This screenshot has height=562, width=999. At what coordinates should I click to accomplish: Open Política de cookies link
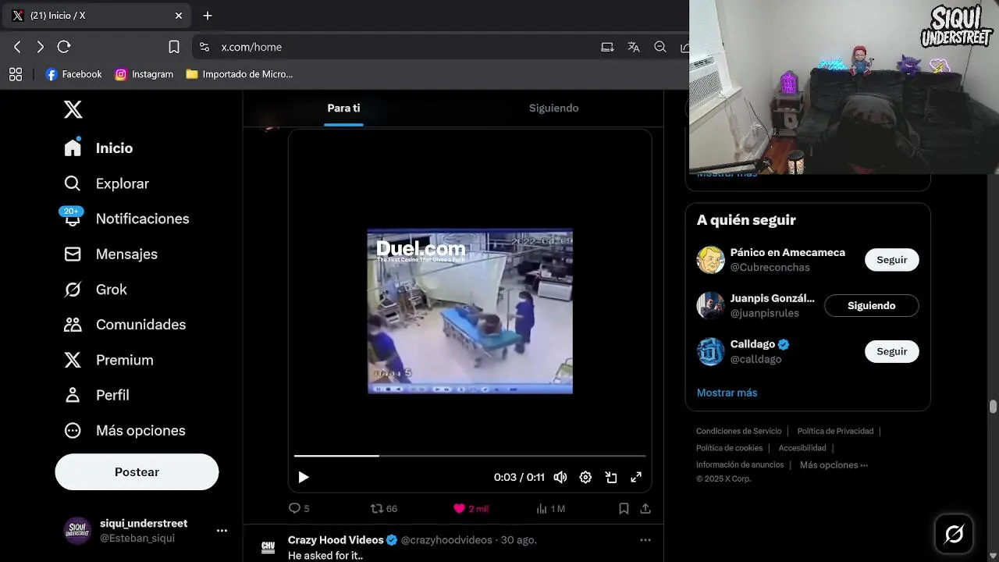[729, 448]
